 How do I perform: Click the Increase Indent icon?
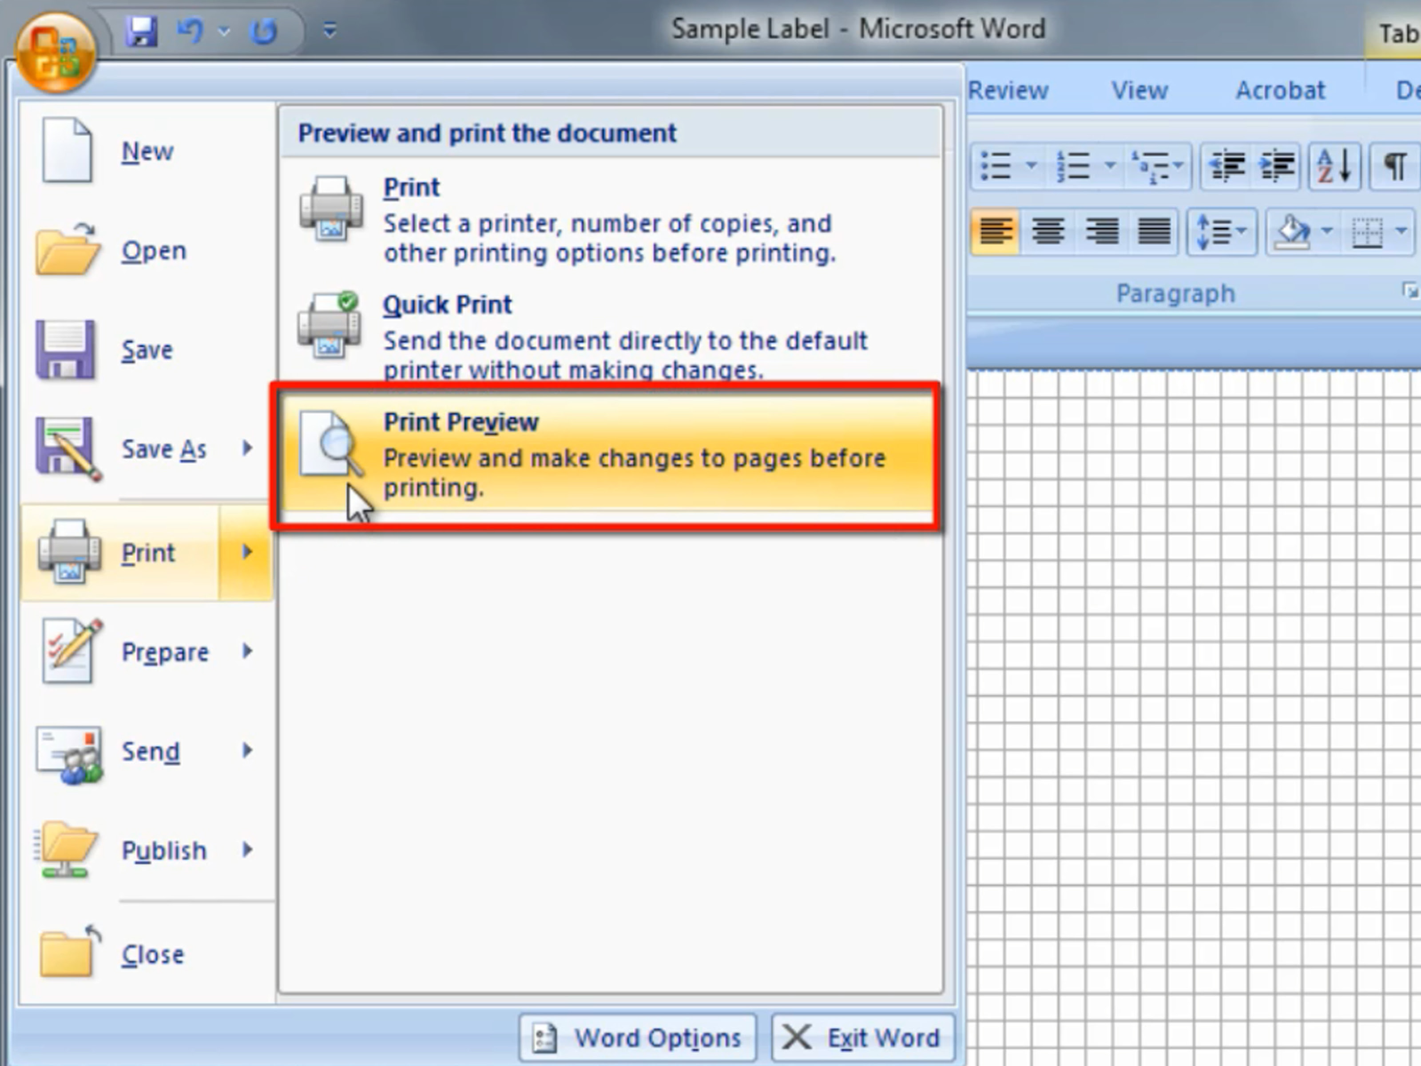[x=1277, y=167]
